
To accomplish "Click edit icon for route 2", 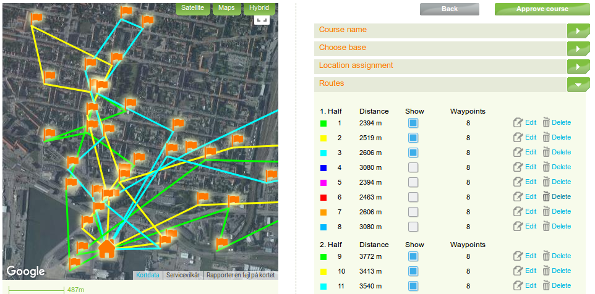I will tap(518, 138).
